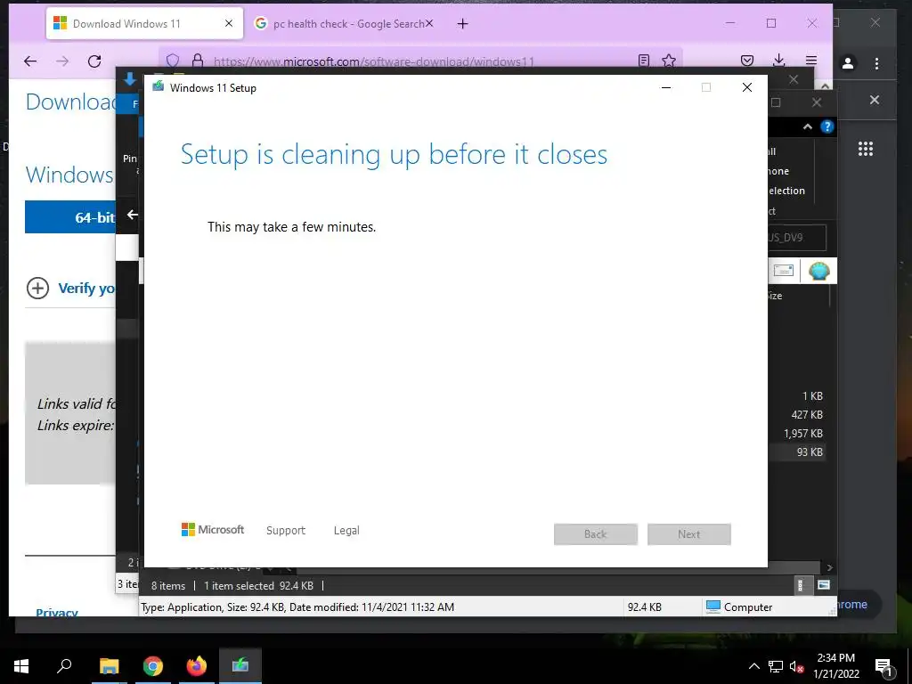Click the Windows 11 Setup title bar icon
Image resolution: width=912 pixels, height=684 pixels.
158,87
